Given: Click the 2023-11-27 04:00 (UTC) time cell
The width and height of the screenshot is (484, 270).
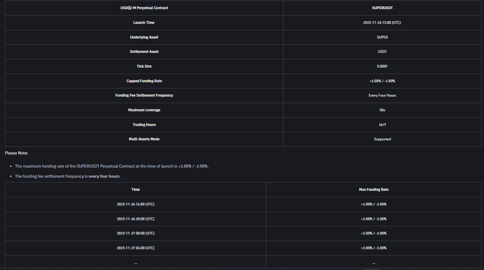Looking at the screenshot, I should pos(136,248).
